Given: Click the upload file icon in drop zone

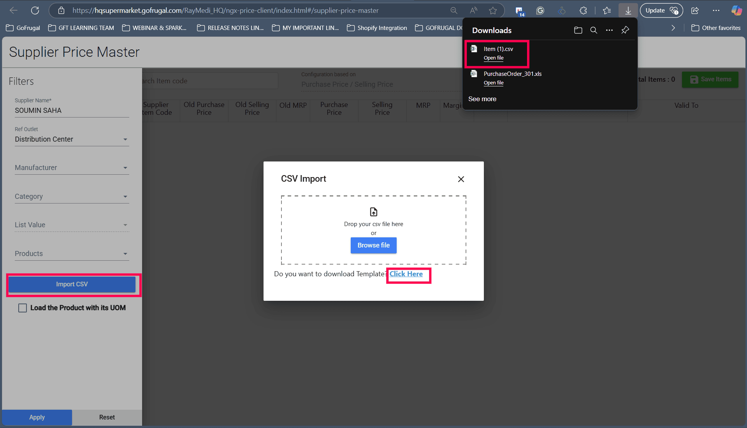Looking at the screenshot, I should [x=374, y=212].
